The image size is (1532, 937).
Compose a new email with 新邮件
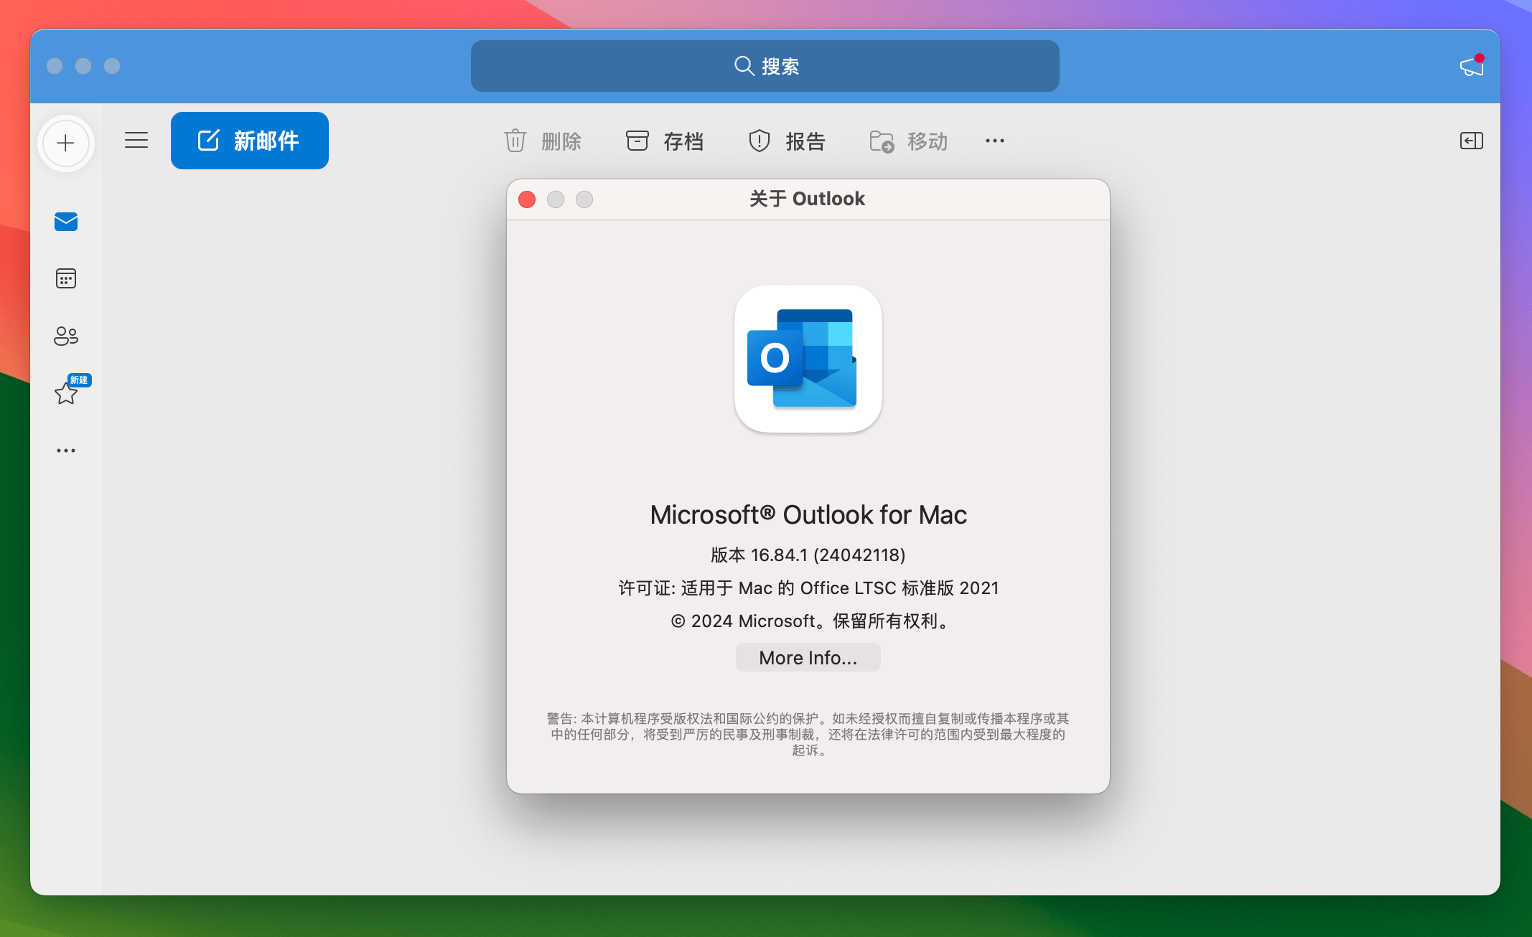(x=250, y=141)
